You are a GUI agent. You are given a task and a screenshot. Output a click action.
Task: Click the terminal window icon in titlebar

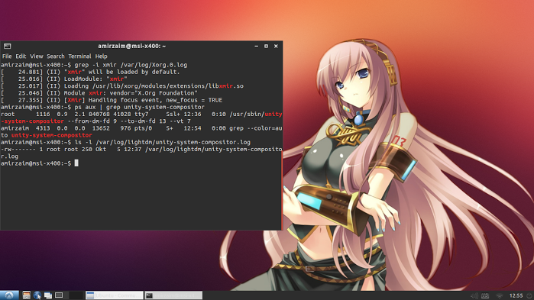[7, 46]
